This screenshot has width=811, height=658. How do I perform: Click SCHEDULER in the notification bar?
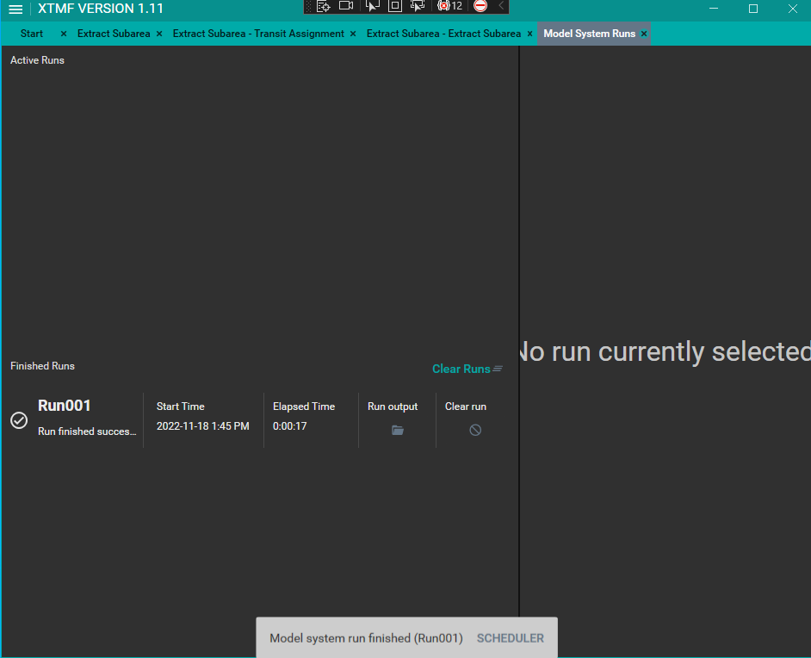point(510,638)
